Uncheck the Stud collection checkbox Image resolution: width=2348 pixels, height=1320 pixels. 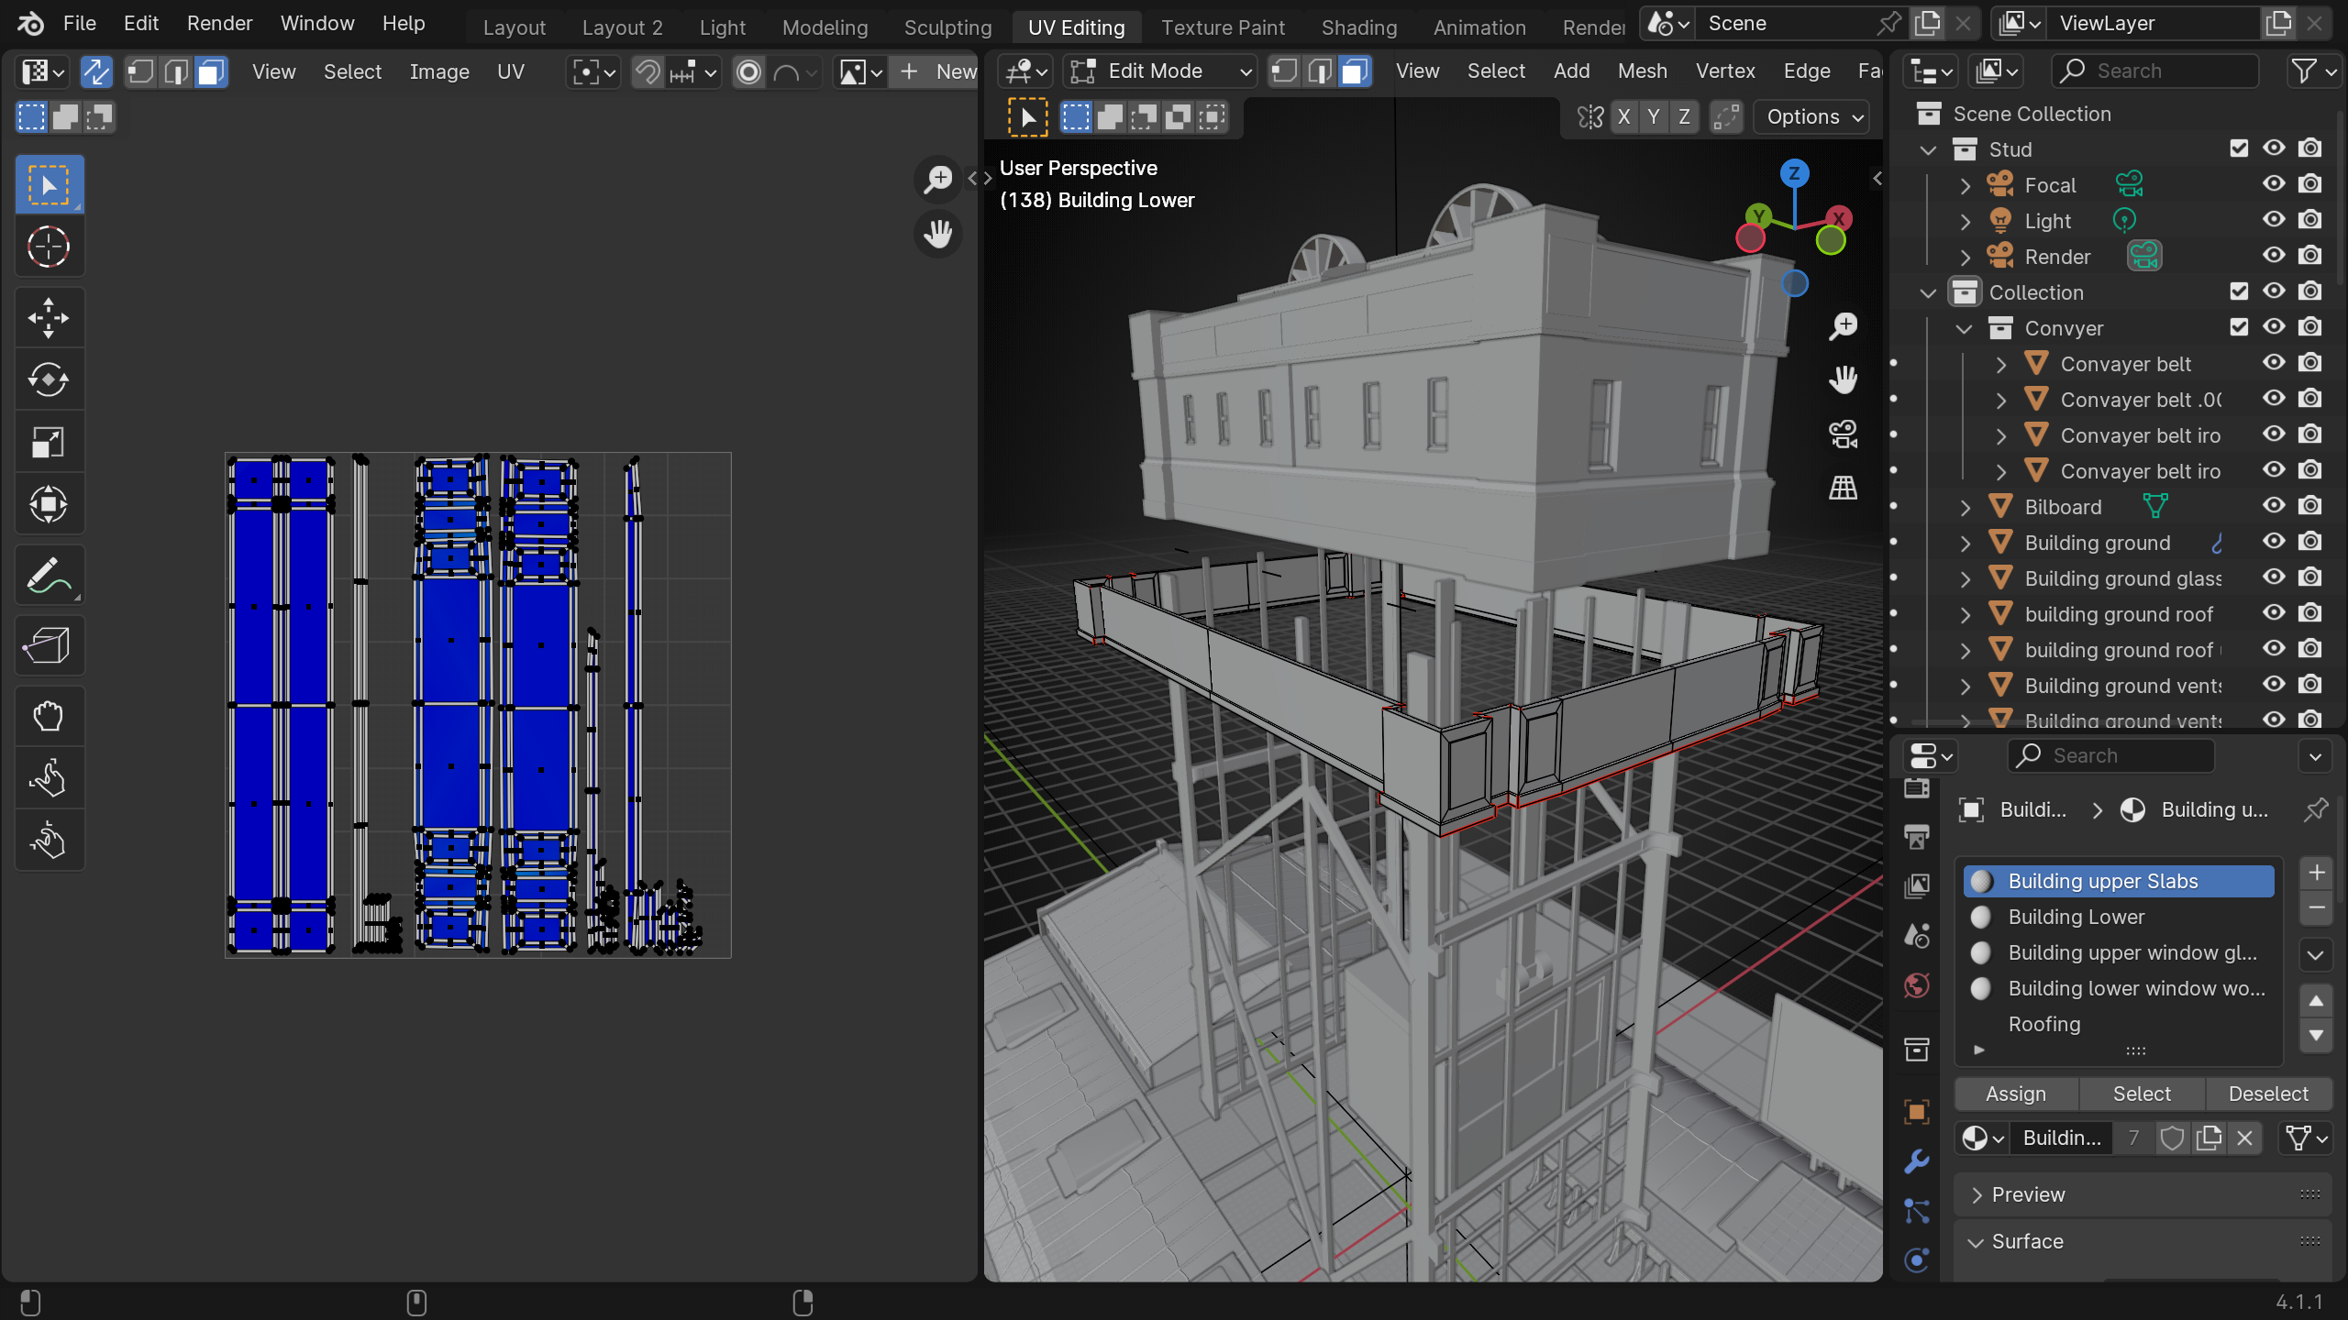(x=2239, y=148)
